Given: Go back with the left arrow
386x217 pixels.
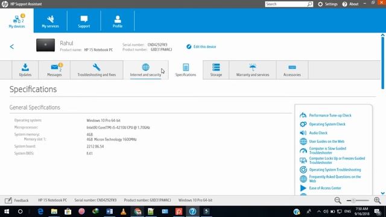Looking at the screenshot, I should coord(12,46).
